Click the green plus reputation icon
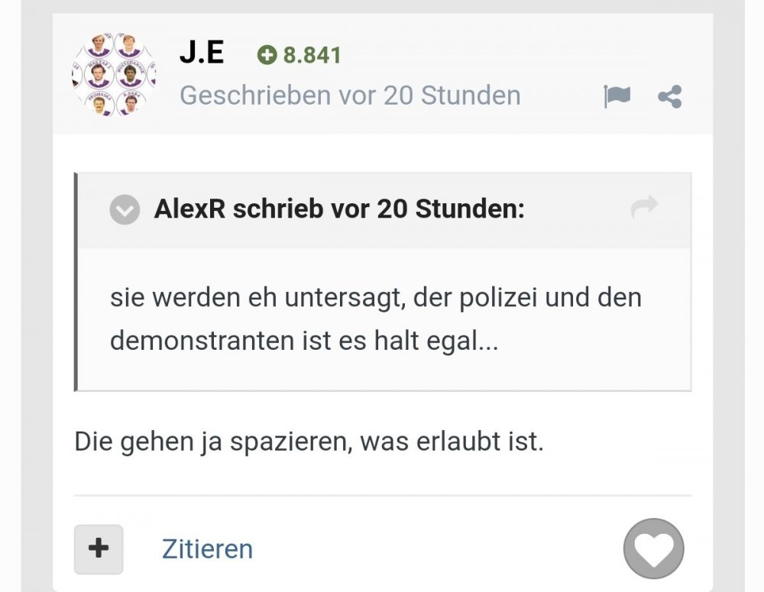Viewport: 764px width, 592px height. (267, 54)
